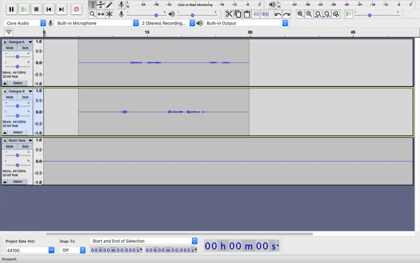Collapse the Room Tone track

[x=5, y=182]
